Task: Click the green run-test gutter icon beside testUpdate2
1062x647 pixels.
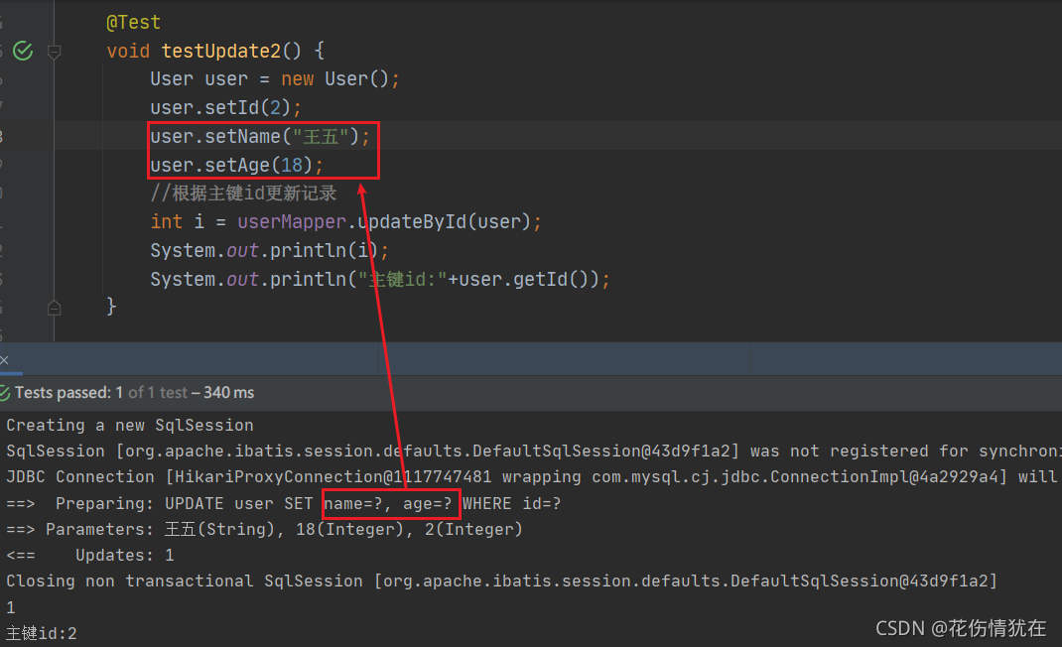Action: tap(23, 51)
